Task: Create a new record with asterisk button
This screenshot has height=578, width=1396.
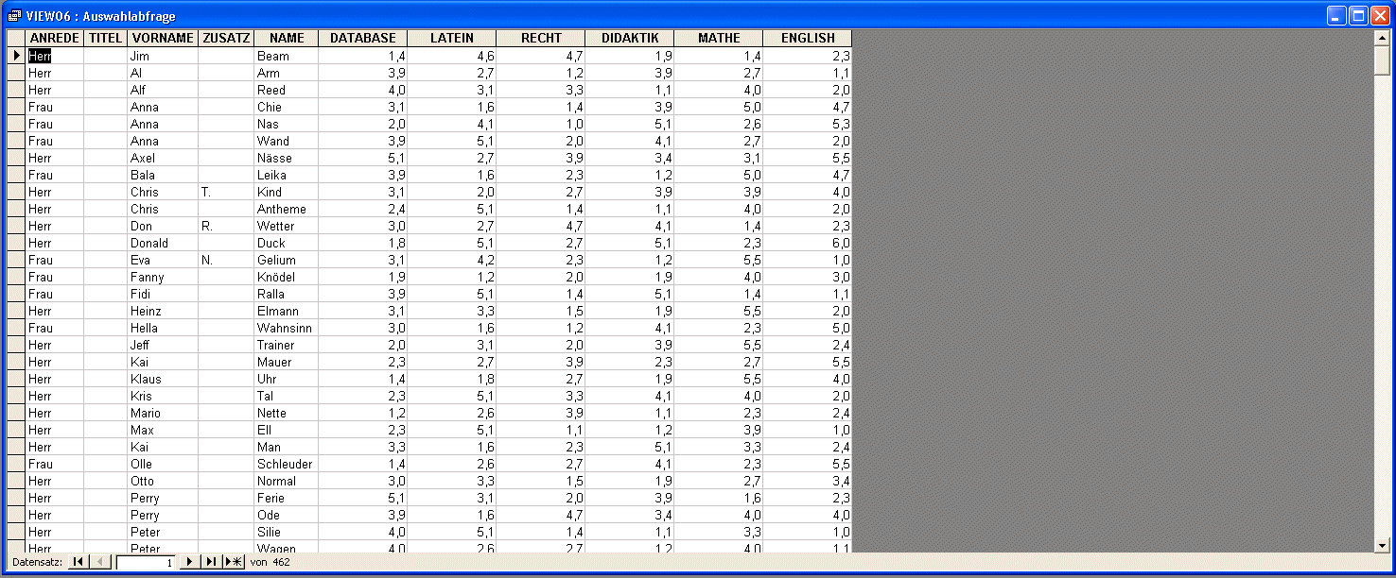Action: (234, 562)
